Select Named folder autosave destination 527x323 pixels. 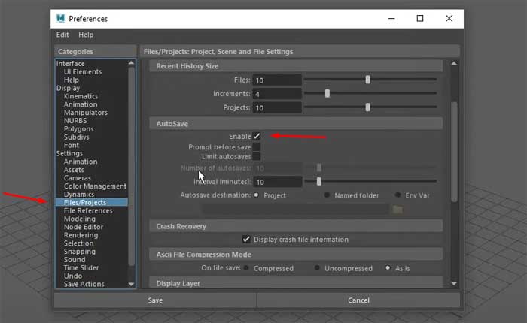(x=327, y=195)
